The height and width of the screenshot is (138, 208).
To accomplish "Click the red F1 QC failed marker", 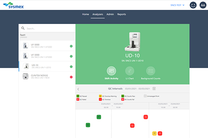I will tap(146, 117).
